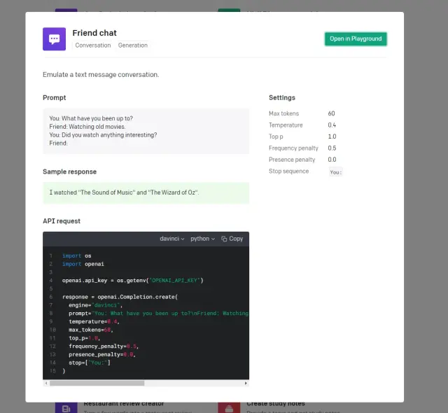Click the Max tokens value 60

pyautogui.click(x=331, y=113)
